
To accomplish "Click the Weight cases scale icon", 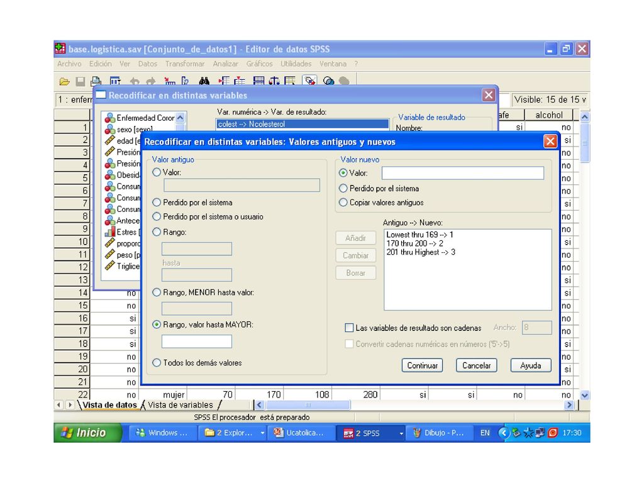I will (x=274, y=81).
